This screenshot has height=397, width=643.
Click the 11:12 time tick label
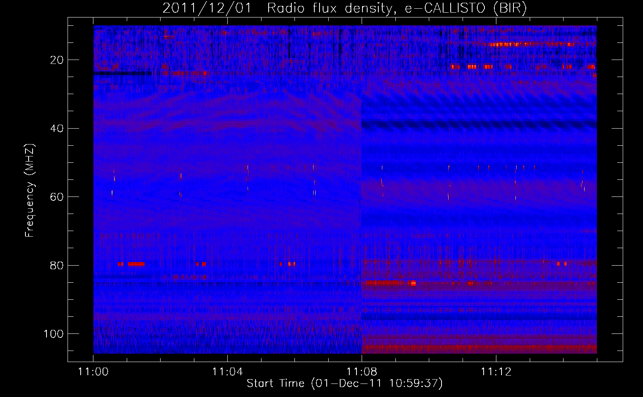click(496, 372)
